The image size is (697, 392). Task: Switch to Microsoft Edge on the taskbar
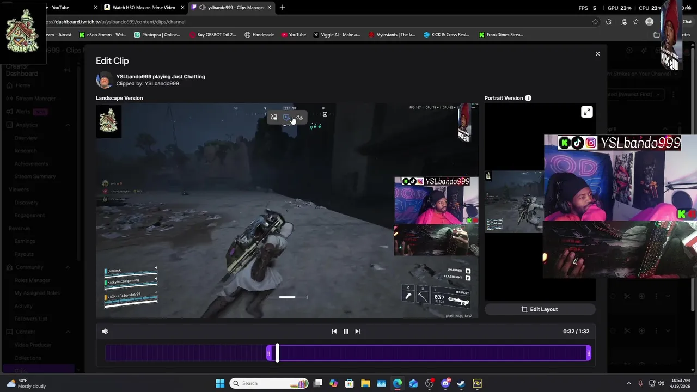398,383
